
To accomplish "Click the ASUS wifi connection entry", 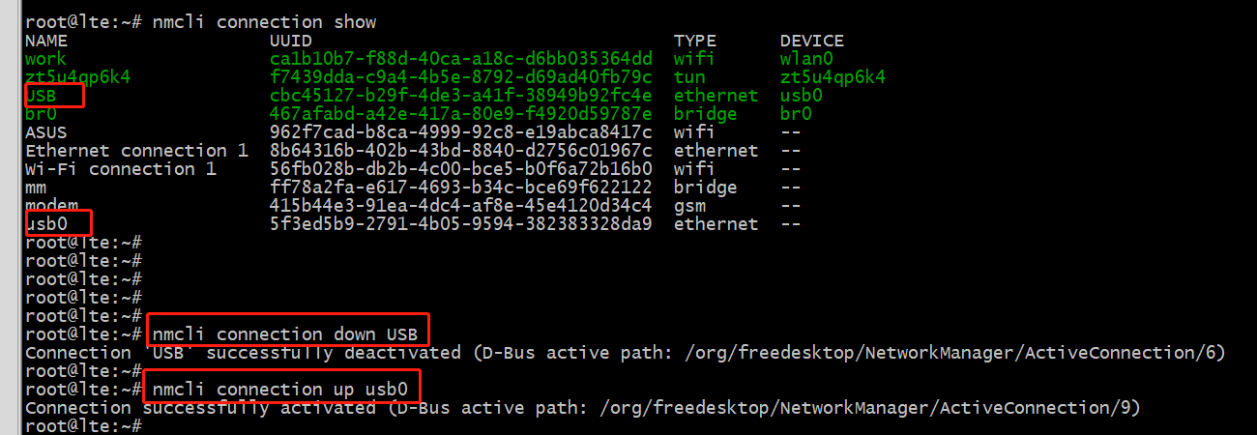I will click(x=45, y=132).
